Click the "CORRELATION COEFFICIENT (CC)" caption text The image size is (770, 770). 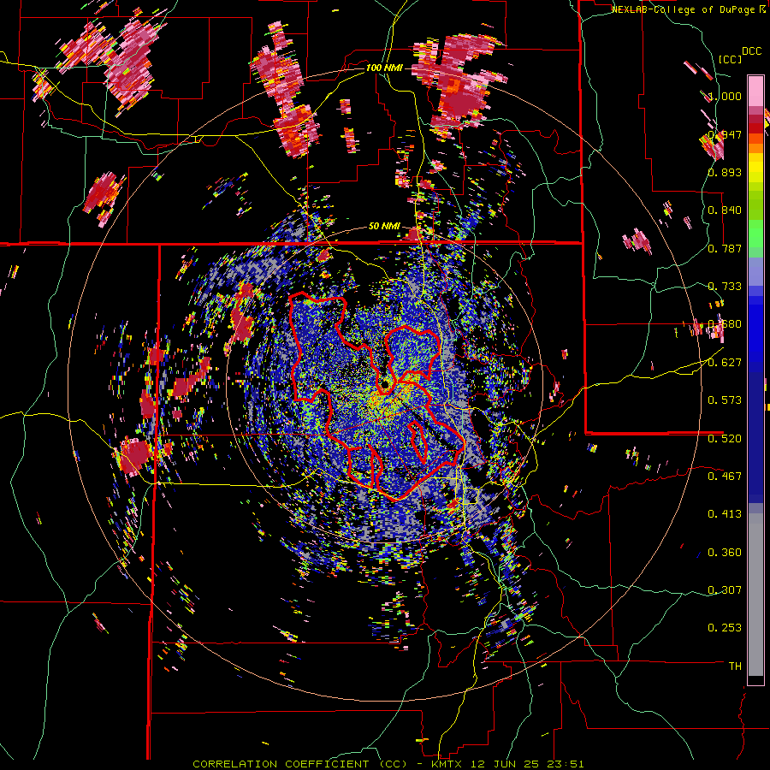tap(300, 764)
